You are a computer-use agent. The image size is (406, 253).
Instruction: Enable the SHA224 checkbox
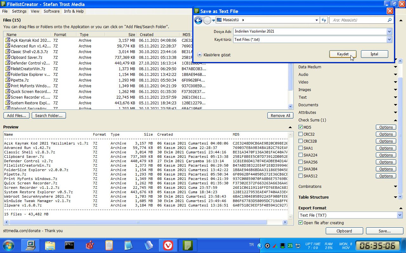[300, 155]
